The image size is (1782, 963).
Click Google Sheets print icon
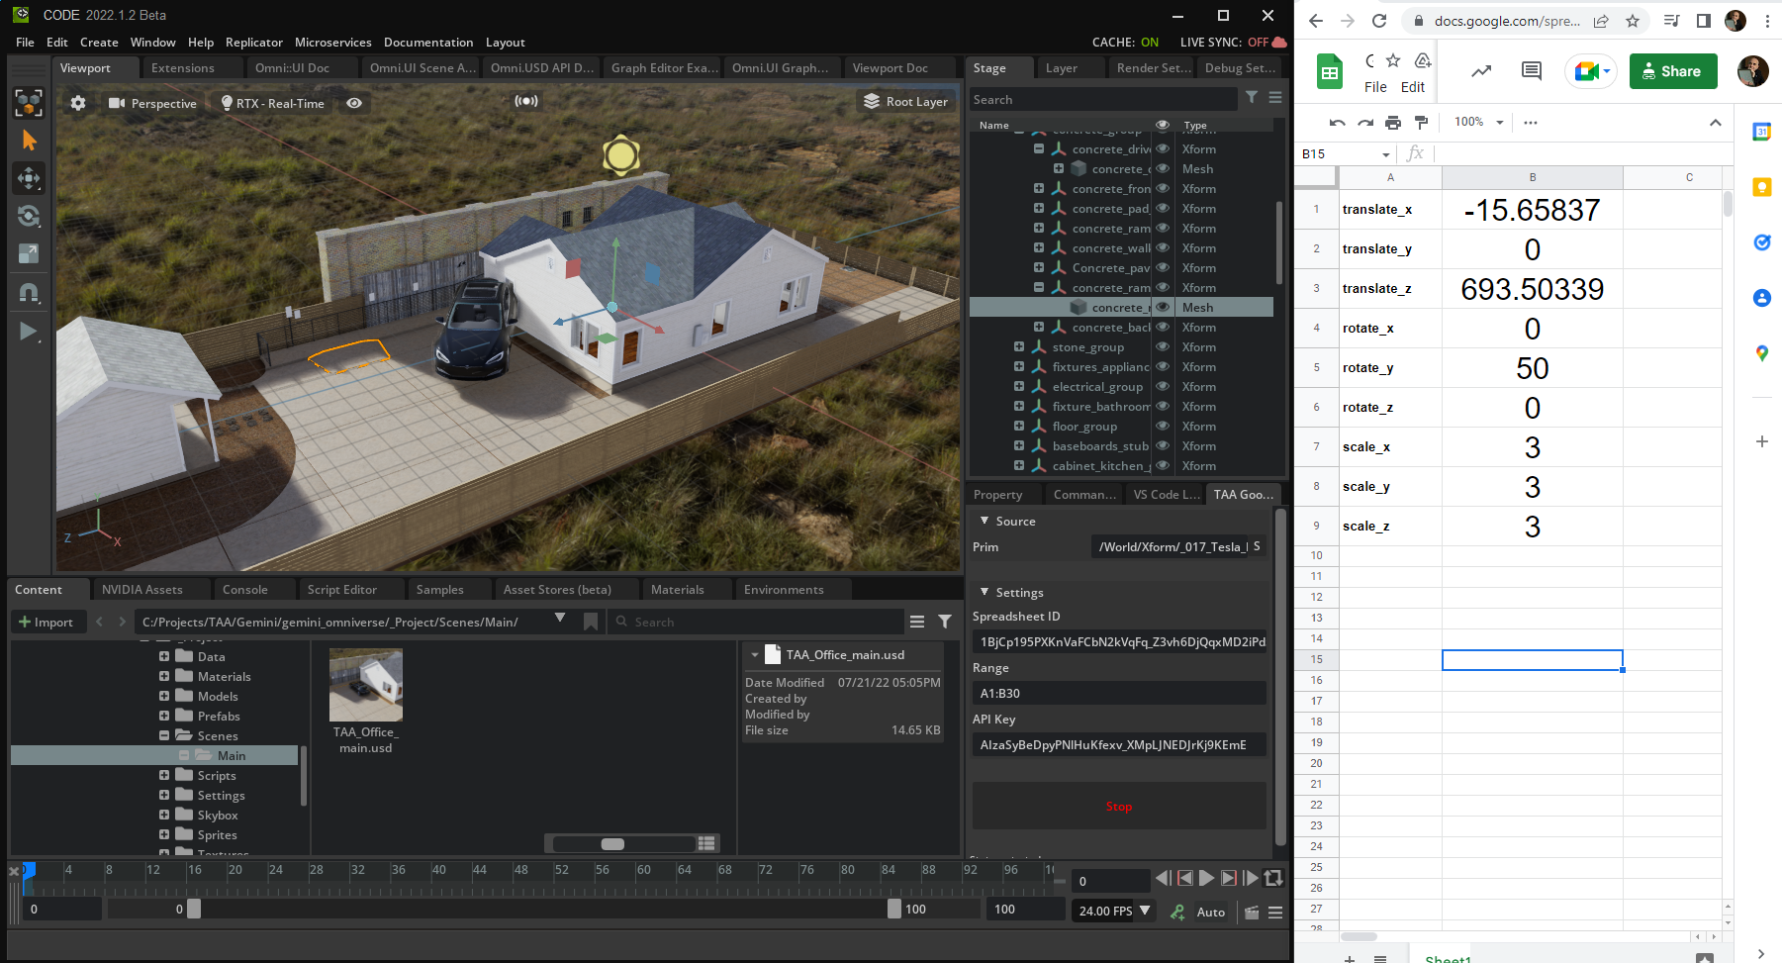[1393, 123]
